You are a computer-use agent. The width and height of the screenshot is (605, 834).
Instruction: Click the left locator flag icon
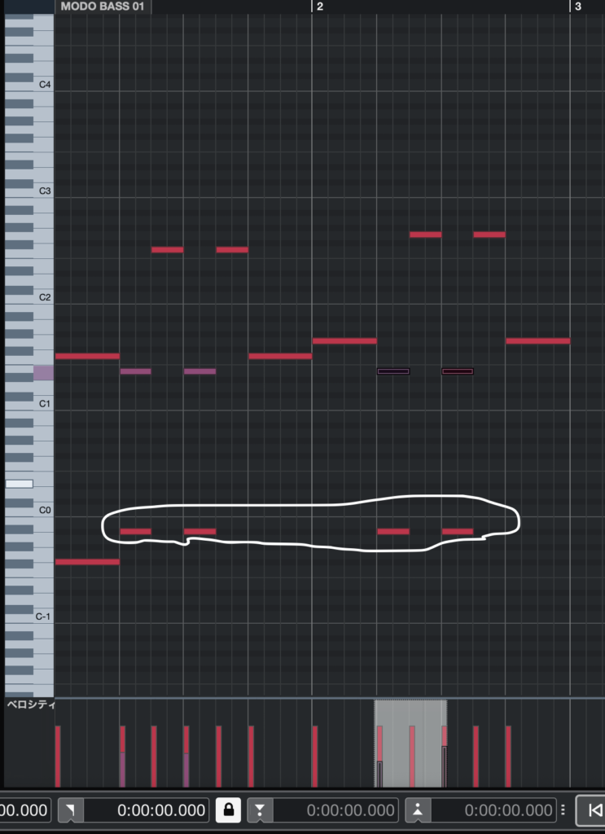pyautogui.click(x=71, y=810)
